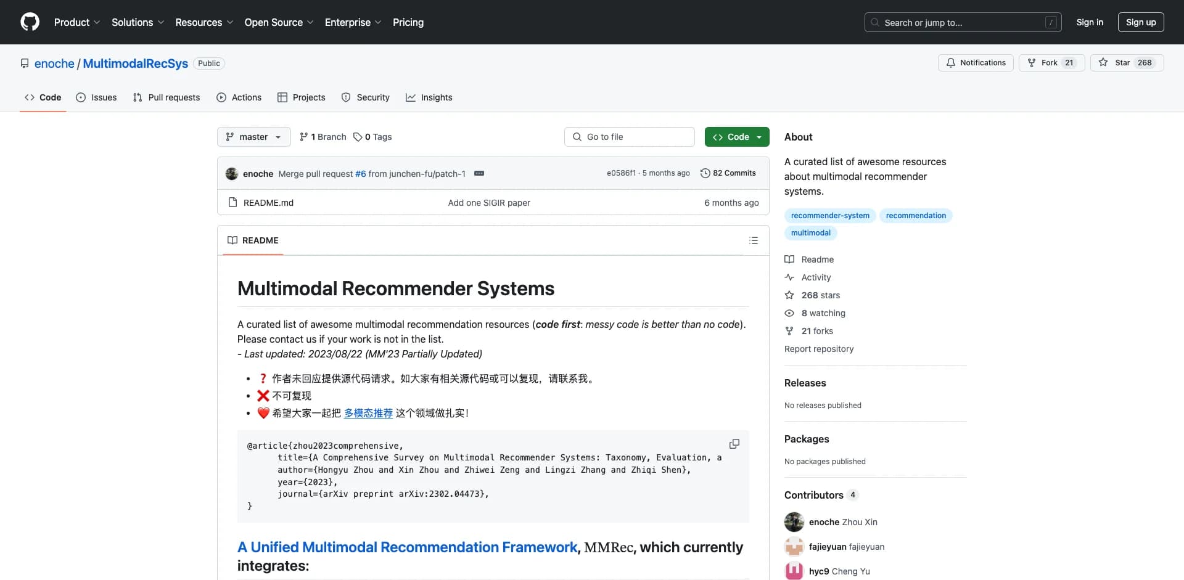Viewport: 1184px width, 580px height.
Task: Click enoche's avatar in Contributors
Action: [794, 522]
